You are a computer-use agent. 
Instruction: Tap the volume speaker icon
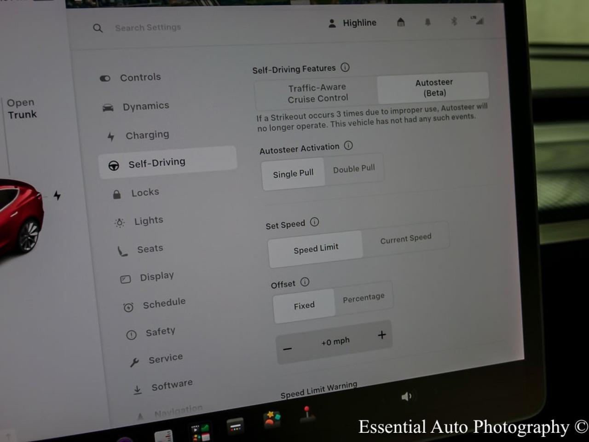click(407, 396)
